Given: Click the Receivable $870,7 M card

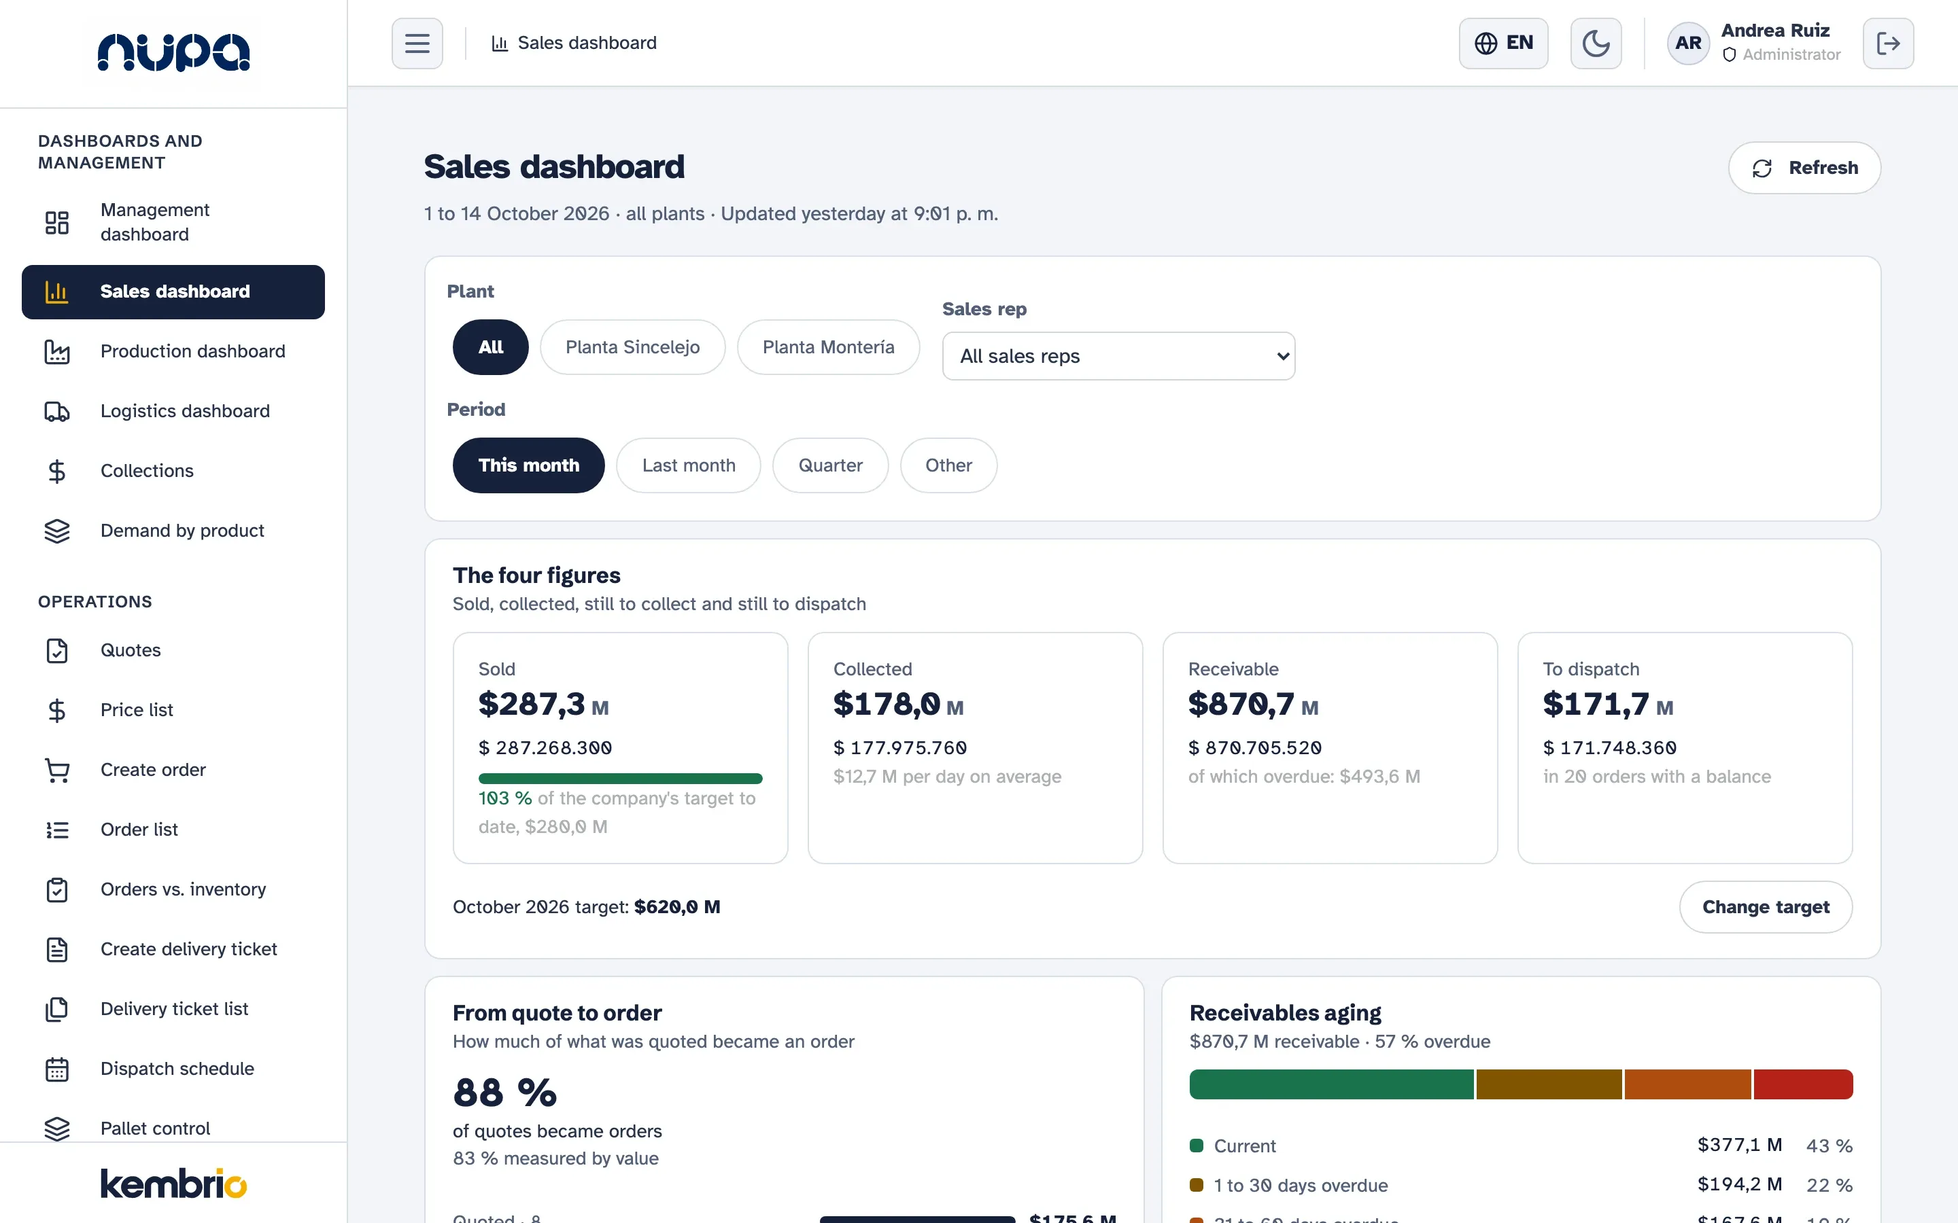Looking at the screenshot, I should 1330,747.
